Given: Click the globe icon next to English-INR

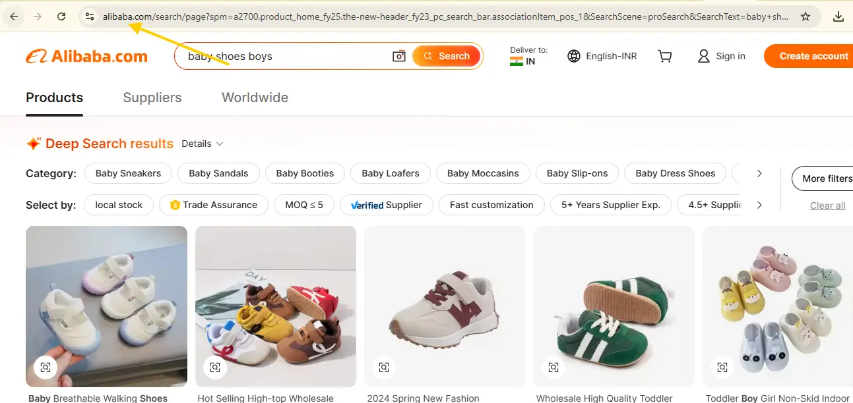Looking at the screenshot, I should coord(573,56).
